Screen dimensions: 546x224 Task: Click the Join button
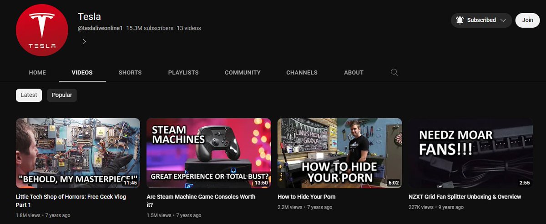527,20
